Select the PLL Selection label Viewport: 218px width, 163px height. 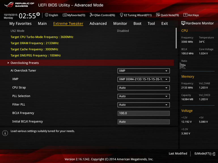[x=21, y=96]
